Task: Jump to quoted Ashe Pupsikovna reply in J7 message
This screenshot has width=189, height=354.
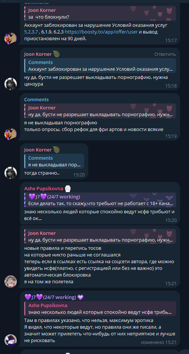Action: 100,309
